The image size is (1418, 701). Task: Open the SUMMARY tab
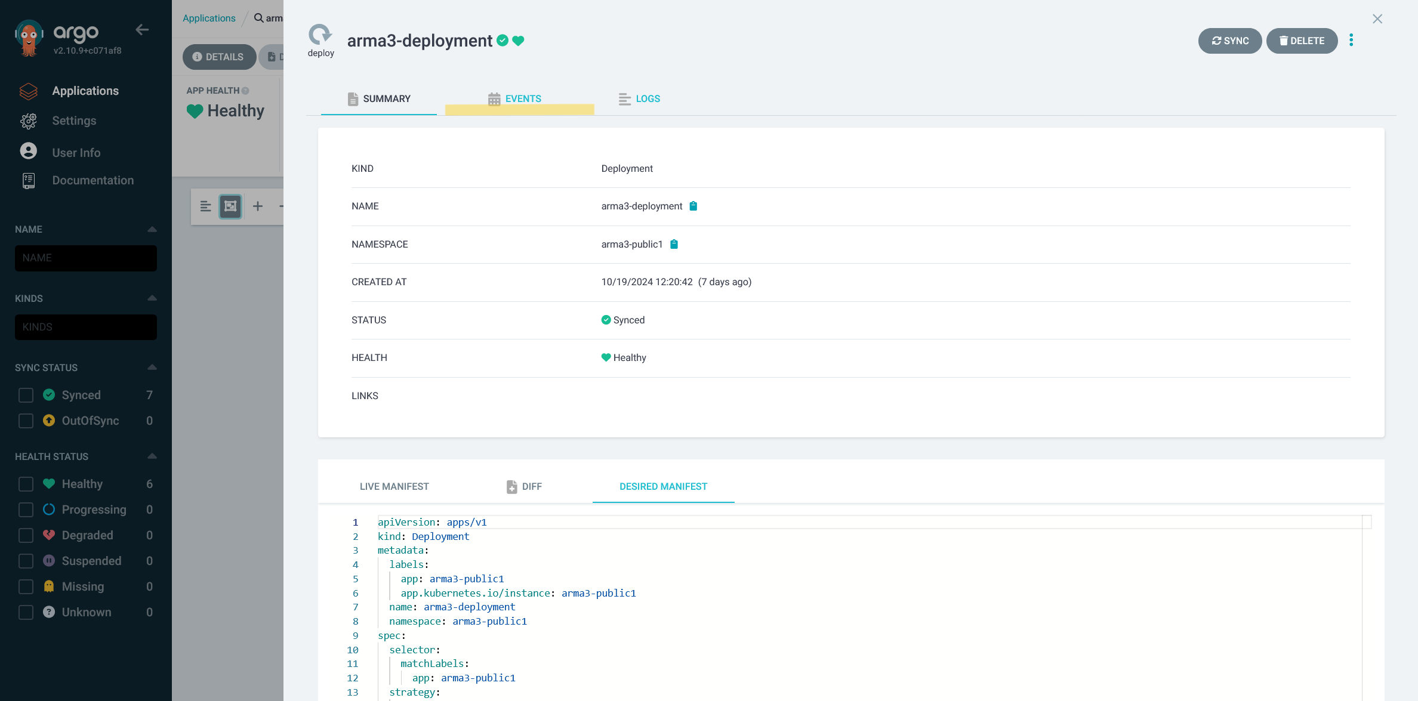[379, 99]
